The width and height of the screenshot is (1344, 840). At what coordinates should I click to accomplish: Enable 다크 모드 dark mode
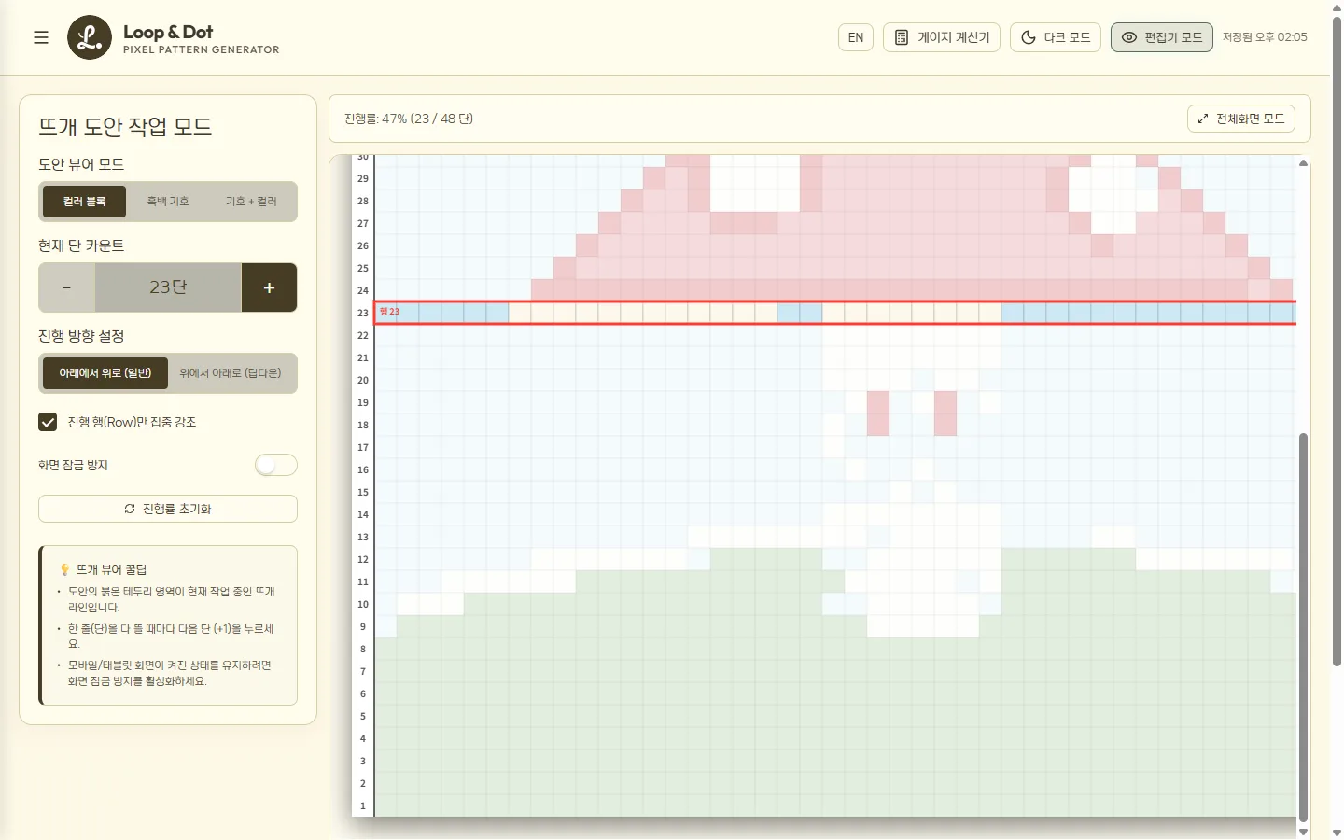click(x=1056, y=37)
